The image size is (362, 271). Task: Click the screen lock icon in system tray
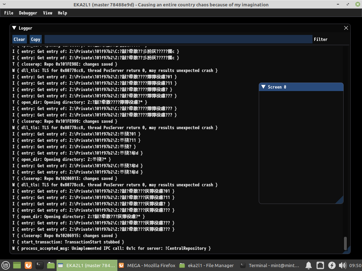coord(320,265)
